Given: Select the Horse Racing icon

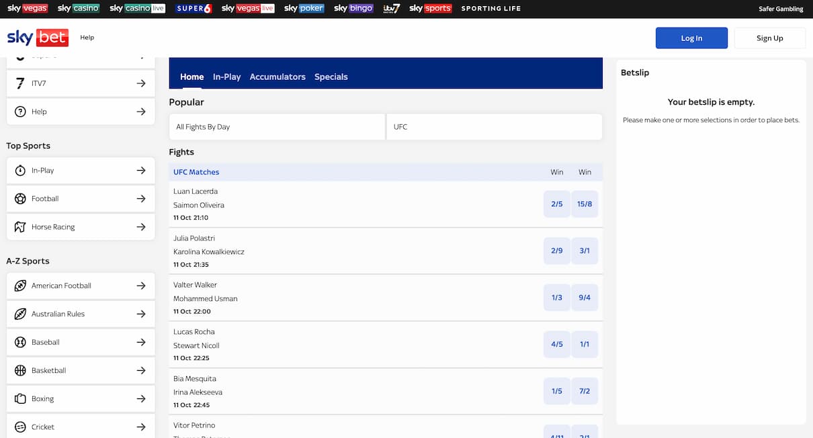Looking at the screenshot, I should pyautogui.click(x=20, y=227).
